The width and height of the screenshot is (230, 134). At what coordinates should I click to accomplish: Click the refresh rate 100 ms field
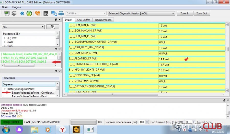142,122
